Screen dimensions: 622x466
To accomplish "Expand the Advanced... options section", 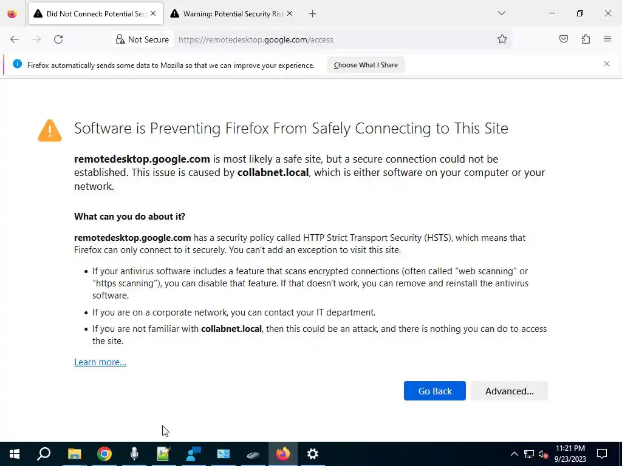I will tap(509, 391).
